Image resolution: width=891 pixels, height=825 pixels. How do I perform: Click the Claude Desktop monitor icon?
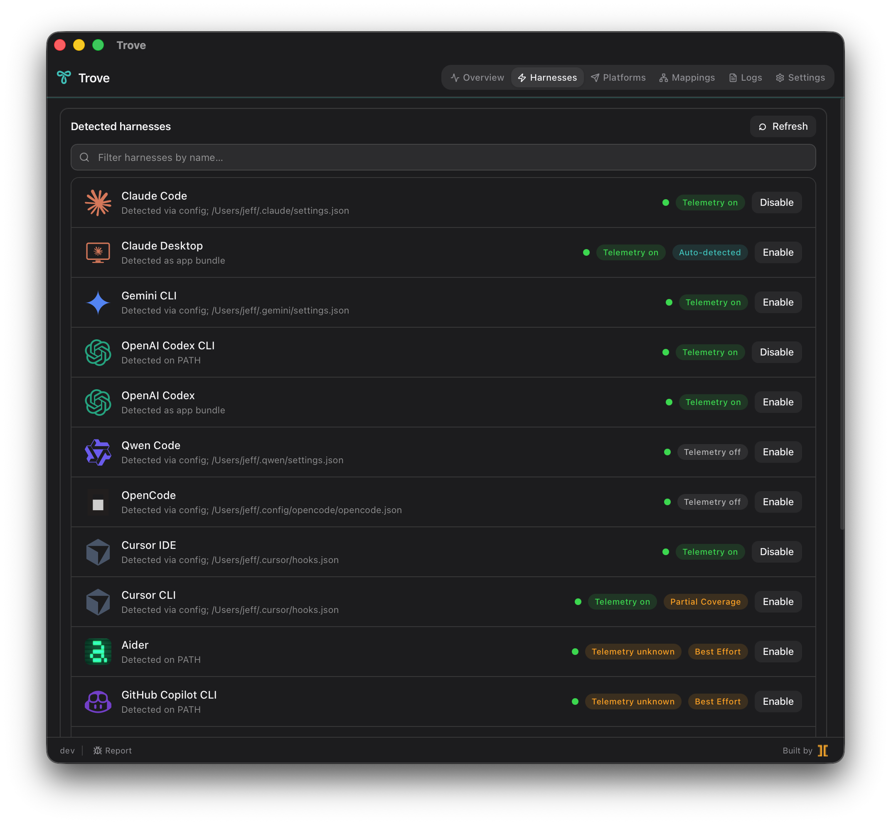tap(98, 253)
